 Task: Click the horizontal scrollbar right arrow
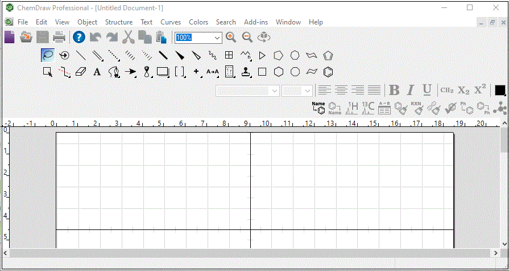[495, 253]
